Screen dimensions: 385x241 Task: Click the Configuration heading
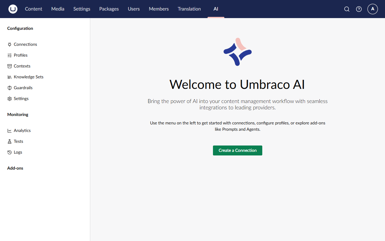pyautogui.click(x=20, y=28)
